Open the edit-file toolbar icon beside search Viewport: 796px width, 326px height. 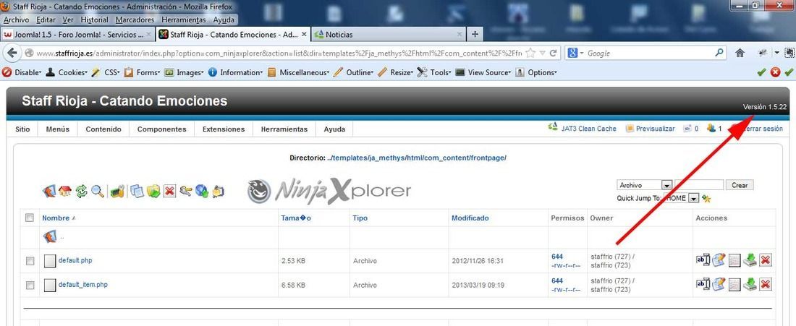[117, 191]
